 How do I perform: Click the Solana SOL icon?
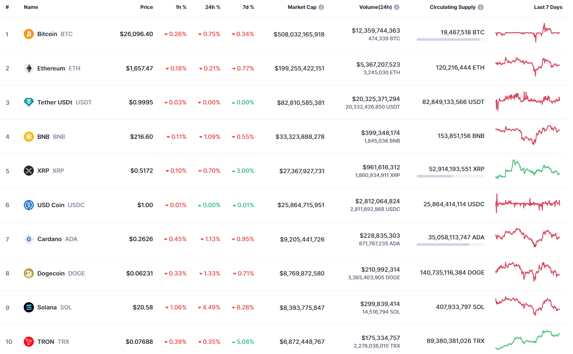coord(28,307)
